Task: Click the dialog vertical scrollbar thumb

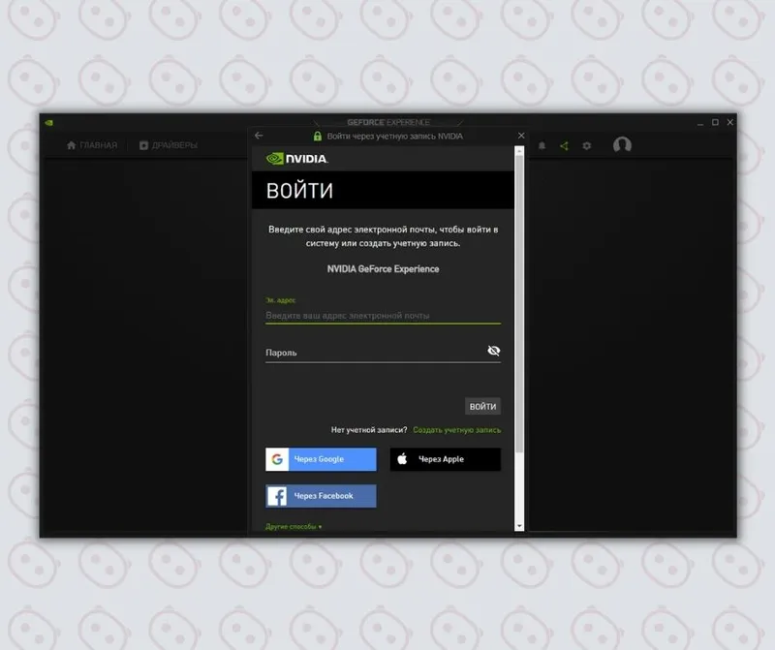Action: (519, 304)
